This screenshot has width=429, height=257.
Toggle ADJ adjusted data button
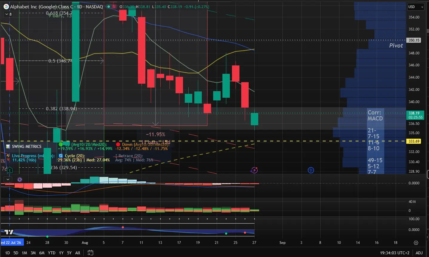point(419,253)
